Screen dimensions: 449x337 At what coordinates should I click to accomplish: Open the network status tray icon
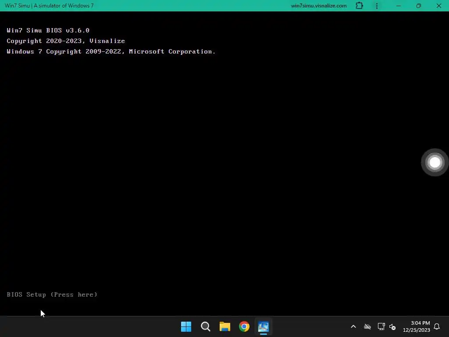(x=381, y=326)
